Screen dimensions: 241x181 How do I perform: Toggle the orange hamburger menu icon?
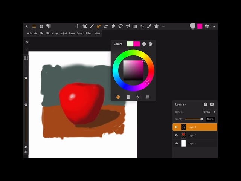point(34,26)
